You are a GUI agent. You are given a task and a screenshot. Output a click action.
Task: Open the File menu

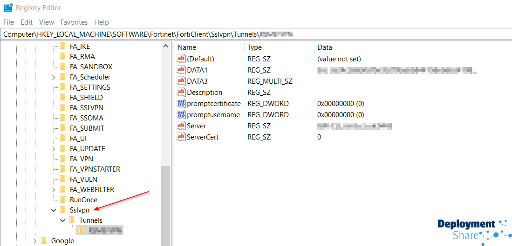click(8, 22)
